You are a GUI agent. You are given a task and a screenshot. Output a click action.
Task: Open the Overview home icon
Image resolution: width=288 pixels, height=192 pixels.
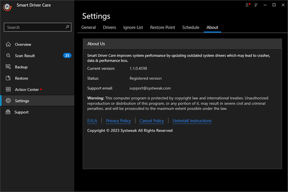8,45
